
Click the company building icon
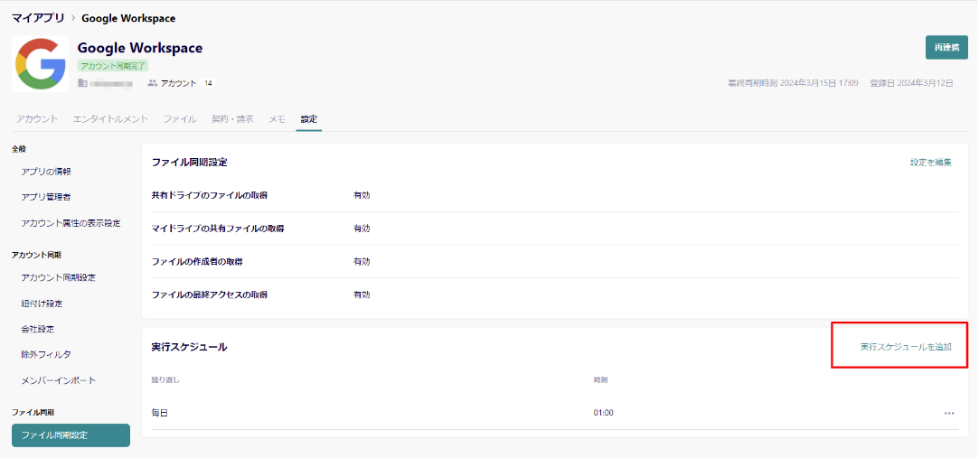pos(81,83)
